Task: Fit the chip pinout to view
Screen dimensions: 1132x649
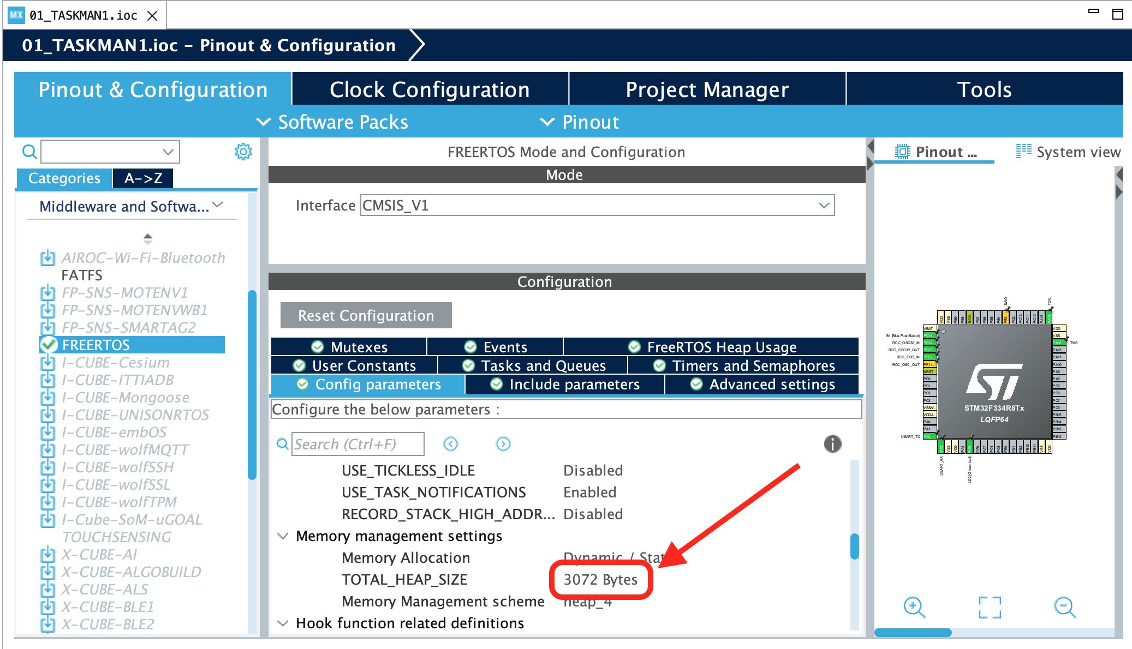Action: pos(990,607)
